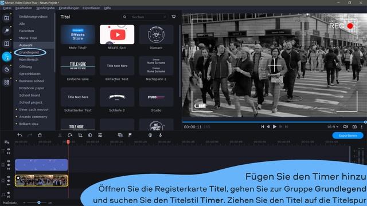Image resolution: width=367 pixels, height=206 pixels.
Task: Open color adjustments tool
Action: [x=90, y=135]
